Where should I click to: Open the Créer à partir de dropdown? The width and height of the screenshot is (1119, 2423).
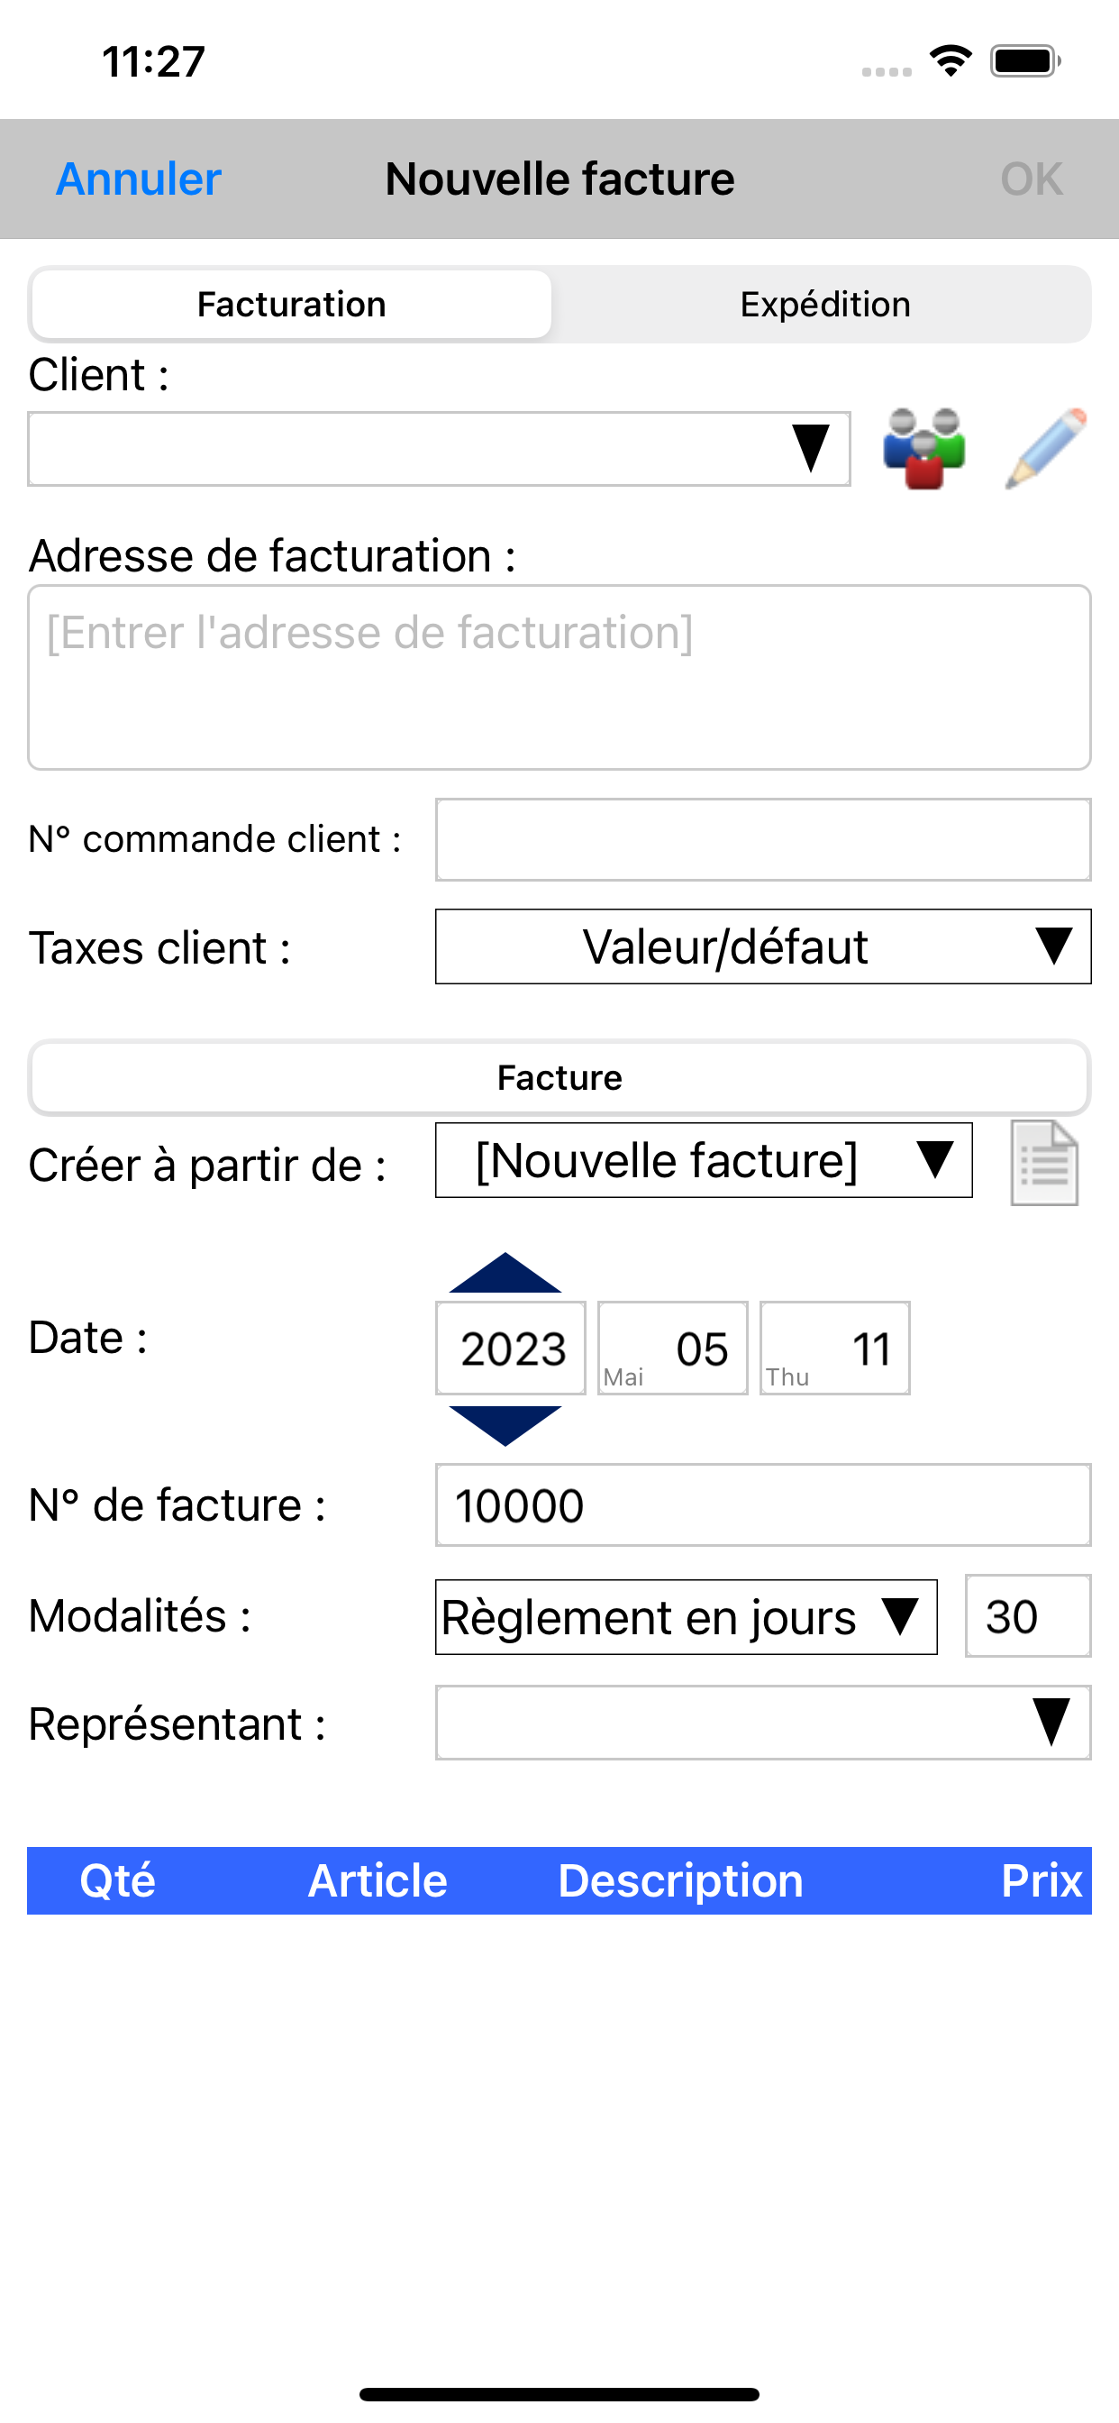pyautogui.click(x=704, y=1160)
